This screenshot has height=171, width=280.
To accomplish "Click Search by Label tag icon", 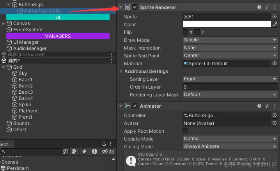I will click(x=84, y=151).
